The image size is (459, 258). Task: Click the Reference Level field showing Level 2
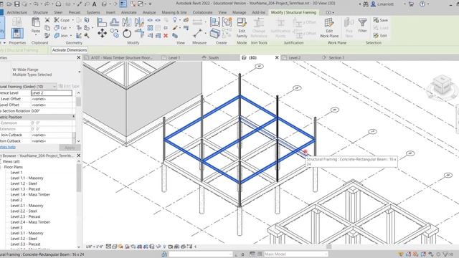[x=52, y=93]
